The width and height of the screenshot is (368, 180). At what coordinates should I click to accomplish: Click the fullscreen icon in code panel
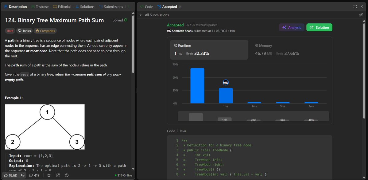355,6
